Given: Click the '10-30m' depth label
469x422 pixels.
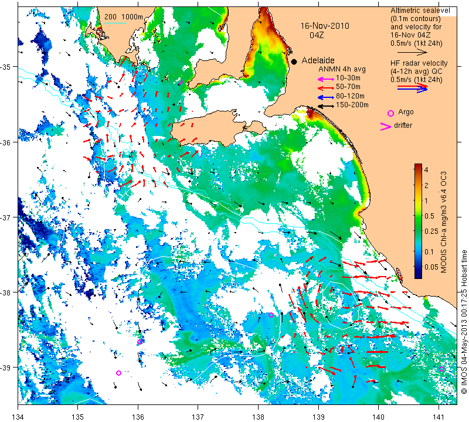Looking at the screenshot, I should [x=348, y=78].
